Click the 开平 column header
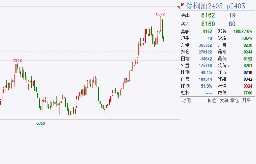Screen dimensions: 256x164 pos(246,100)
